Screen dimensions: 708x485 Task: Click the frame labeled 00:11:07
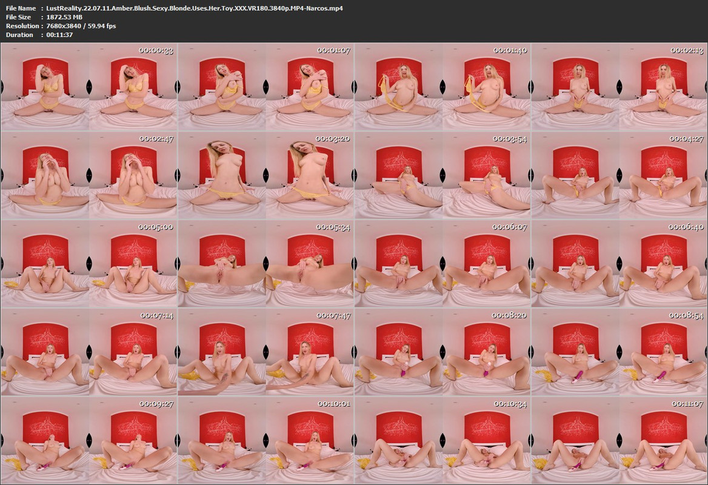tap(619, 441)
